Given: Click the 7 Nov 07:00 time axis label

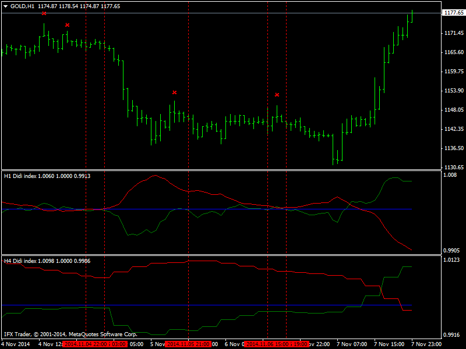Looking at the screenshot, I should coord(352,344).
